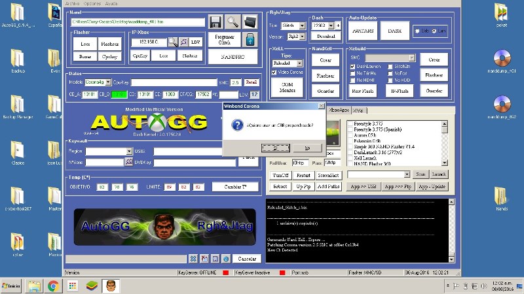524x294 pixels.
Task: Click the magnifying glass Nand search icon
Action: (x=233, y=22)
